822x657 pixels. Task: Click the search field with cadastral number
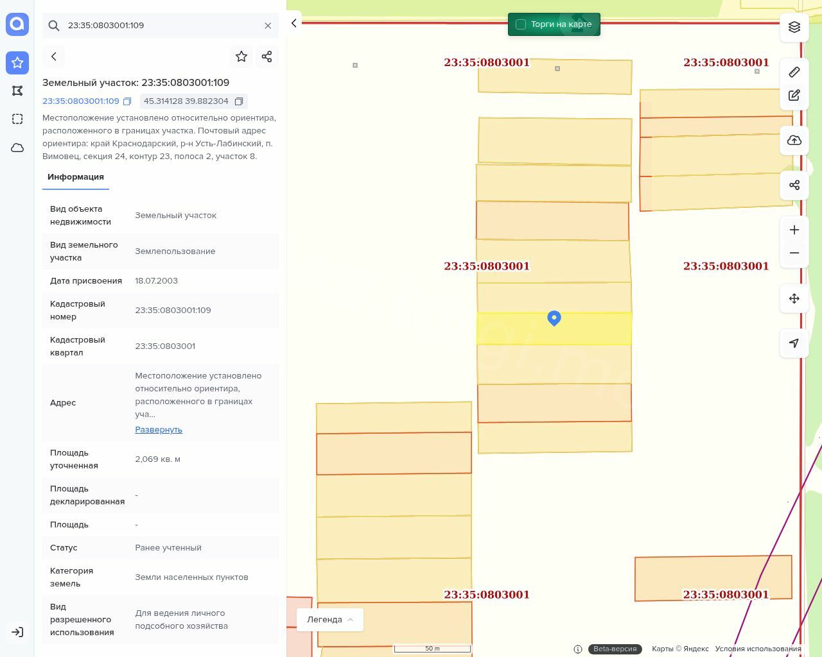[161, 26]
